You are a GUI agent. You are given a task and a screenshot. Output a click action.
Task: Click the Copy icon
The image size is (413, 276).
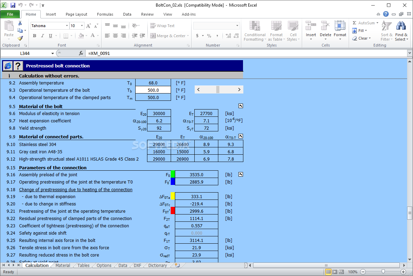(x=20, y=31)
